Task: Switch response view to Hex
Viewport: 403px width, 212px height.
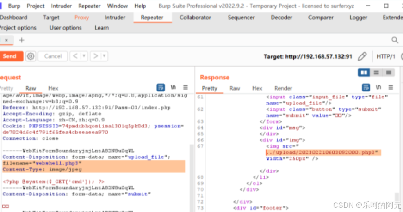Action: pos(257,88)
